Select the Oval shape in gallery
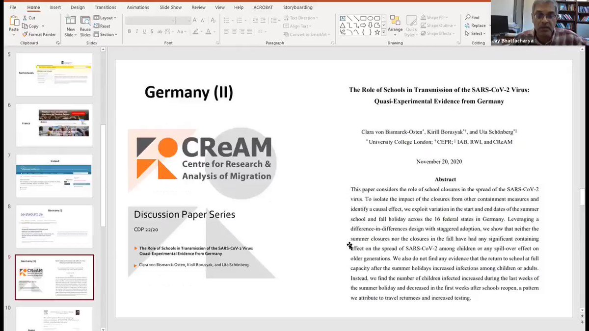 370,18
